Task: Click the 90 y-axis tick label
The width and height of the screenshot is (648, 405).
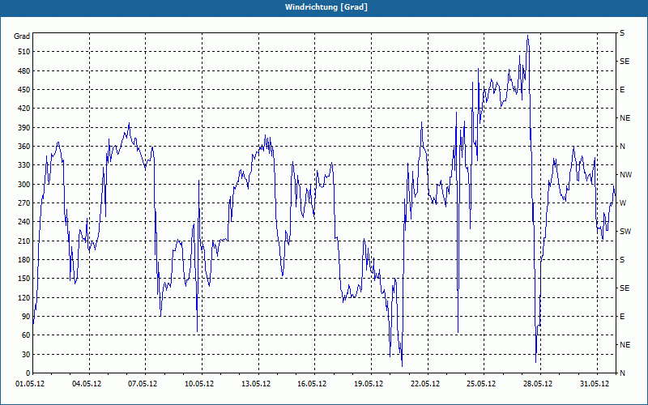Action: tap(26, 316)
